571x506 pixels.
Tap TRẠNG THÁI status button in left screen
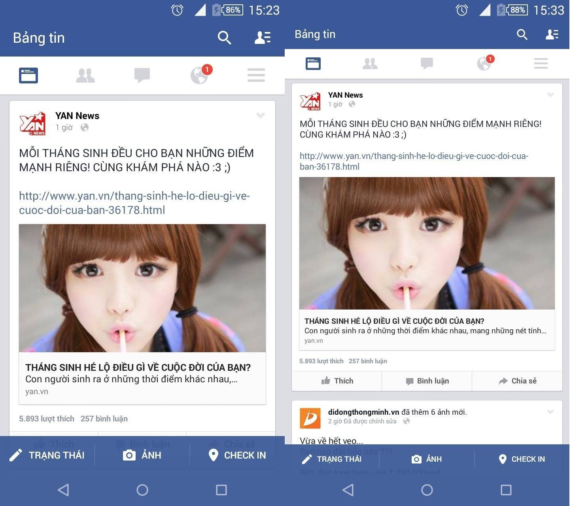[47, 455]
